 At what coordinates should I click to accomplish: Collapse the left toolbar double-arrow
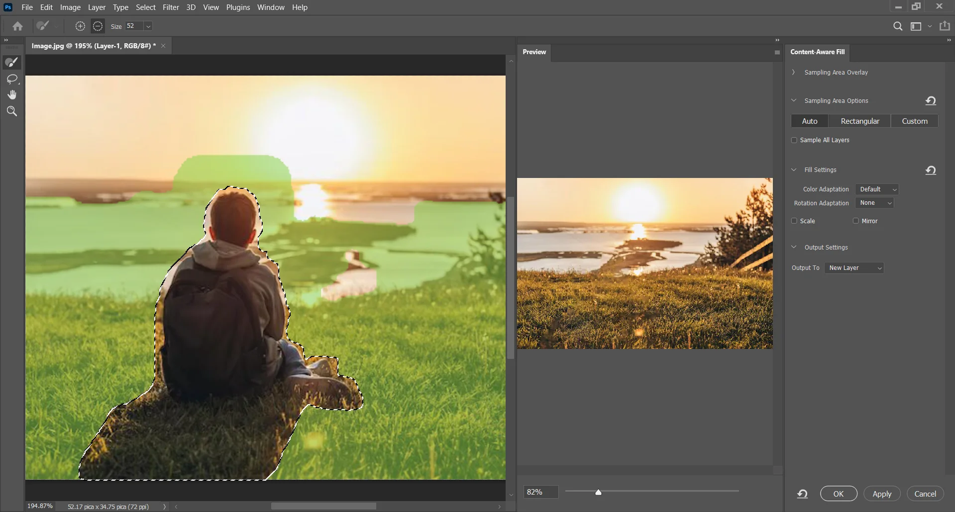[x=6, y=40]
